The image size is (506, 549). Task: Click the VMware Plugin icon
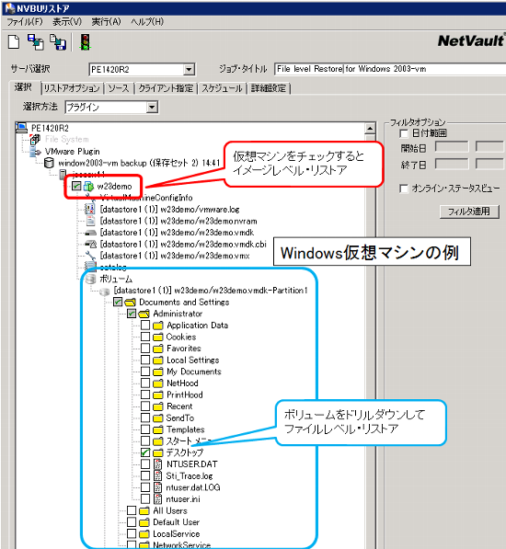pyautogui.click(x=35, y=151)
